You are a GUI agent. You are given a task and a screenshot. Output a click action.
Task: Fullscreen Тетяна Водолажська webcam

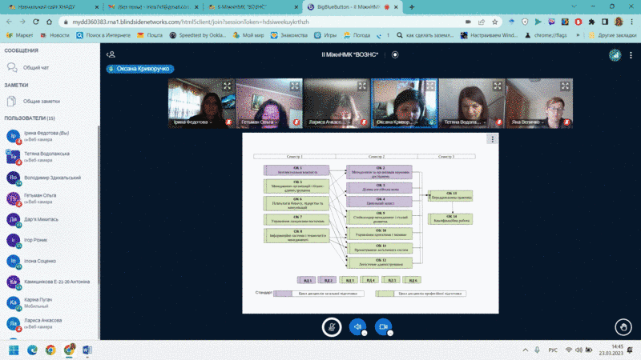497,86
